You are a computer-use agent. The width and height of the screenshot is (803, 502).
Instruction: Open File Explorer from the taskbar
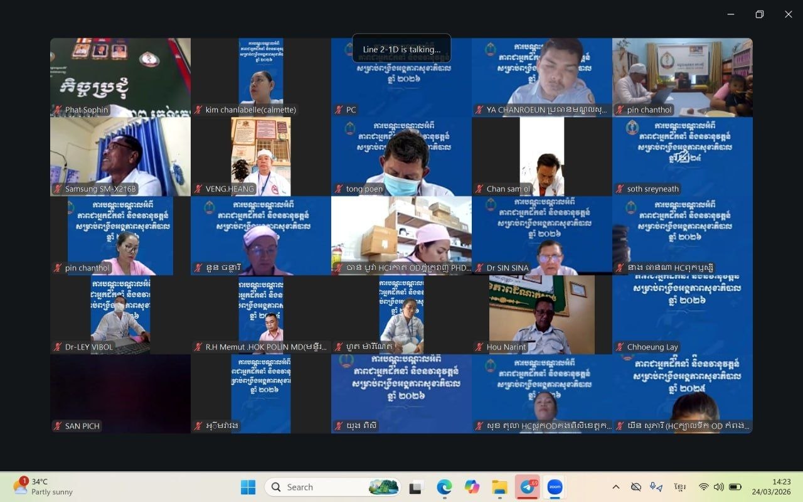coord(499,487)
